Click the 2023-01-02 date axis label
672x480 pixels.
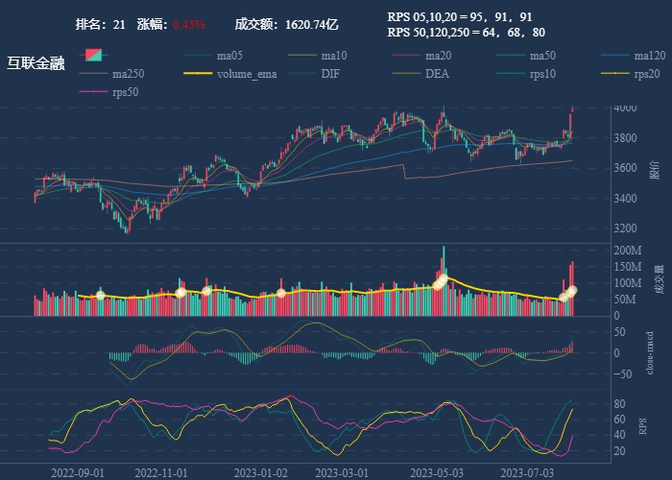pyautogui.click(x=260, y=473)
